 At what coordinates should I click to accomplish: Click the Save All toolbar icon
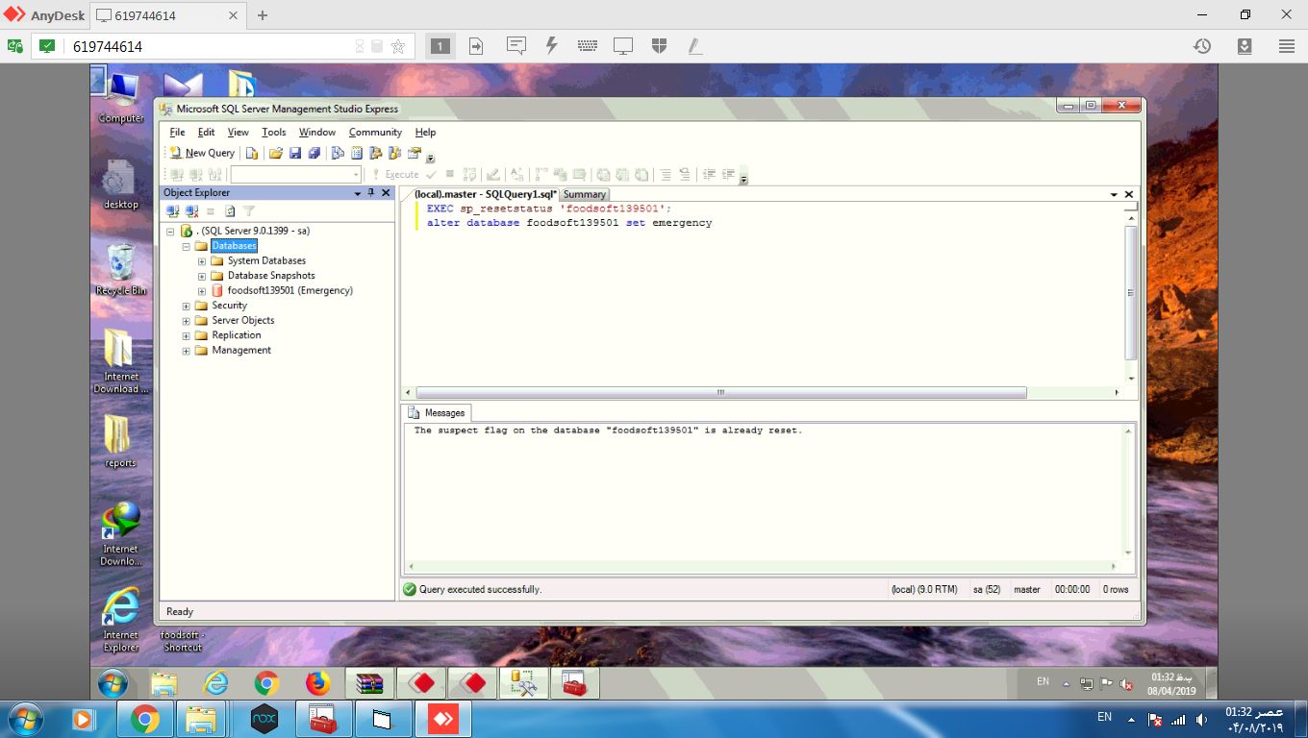tap(314, 153)
